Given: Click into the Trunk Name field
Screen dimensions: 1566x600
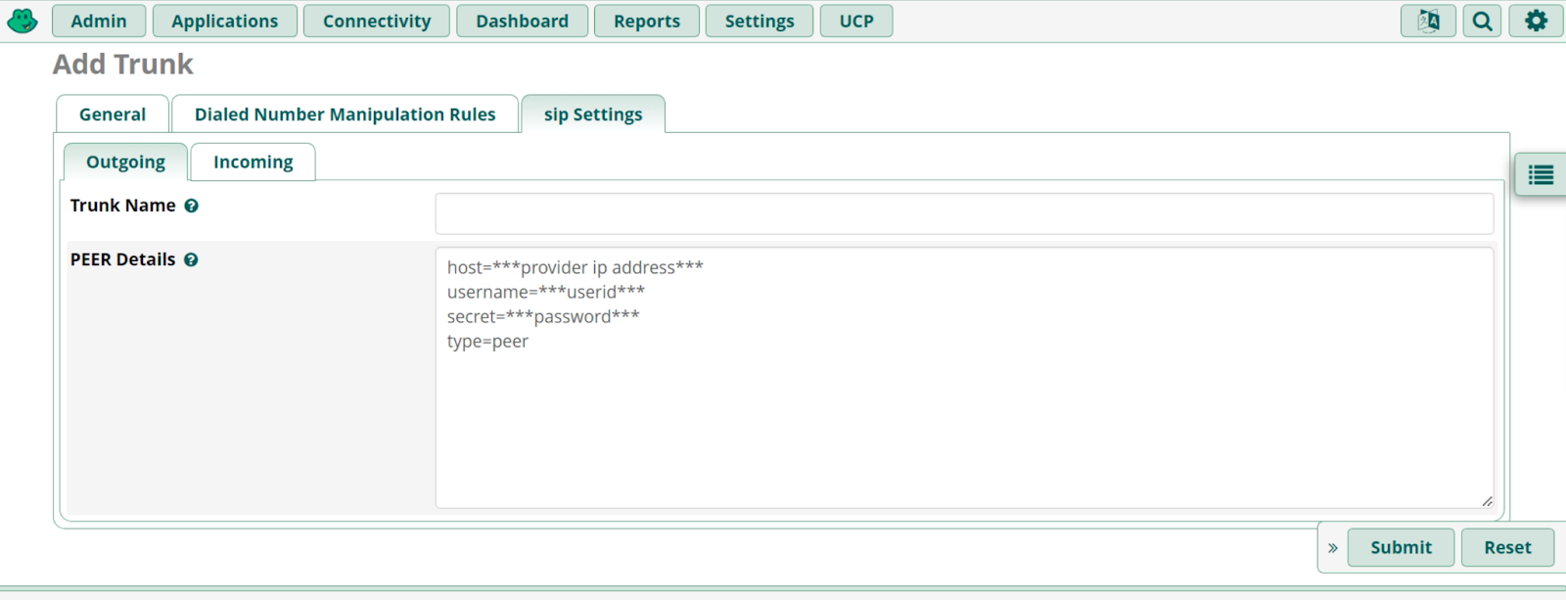Looking at the screenshot, I should point(963,213).
